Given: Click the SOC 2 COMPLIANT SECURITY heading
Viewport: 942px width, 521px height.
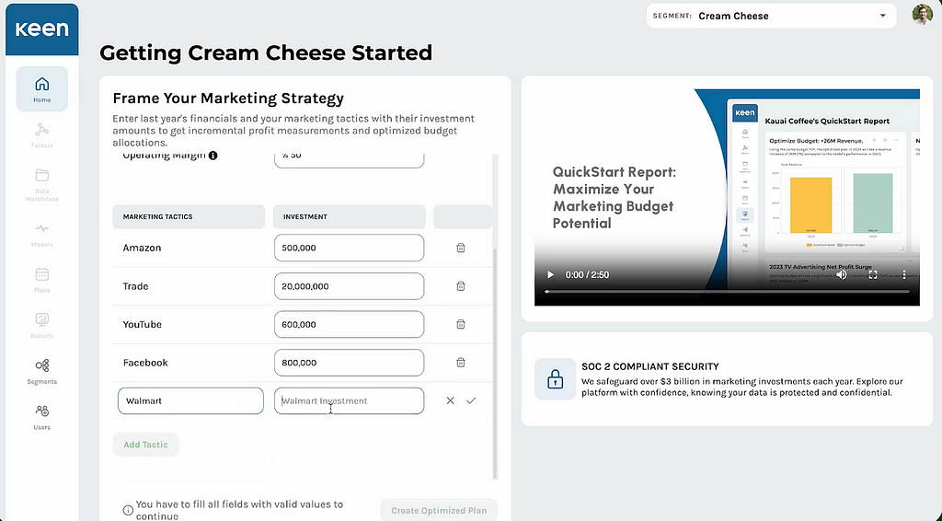Looking at the screenshot, I should point(650,366).
